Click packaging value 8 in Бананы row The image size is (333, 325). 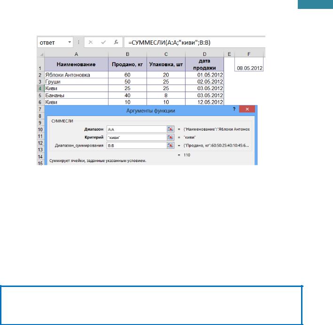coord(166,95)
